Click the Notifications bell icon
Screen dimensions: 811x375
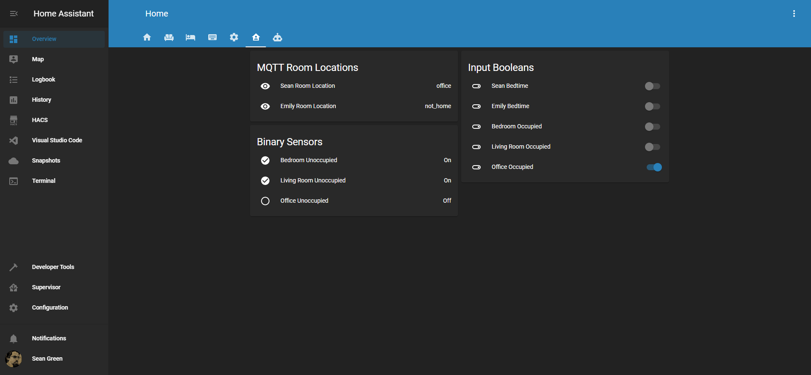14,338
